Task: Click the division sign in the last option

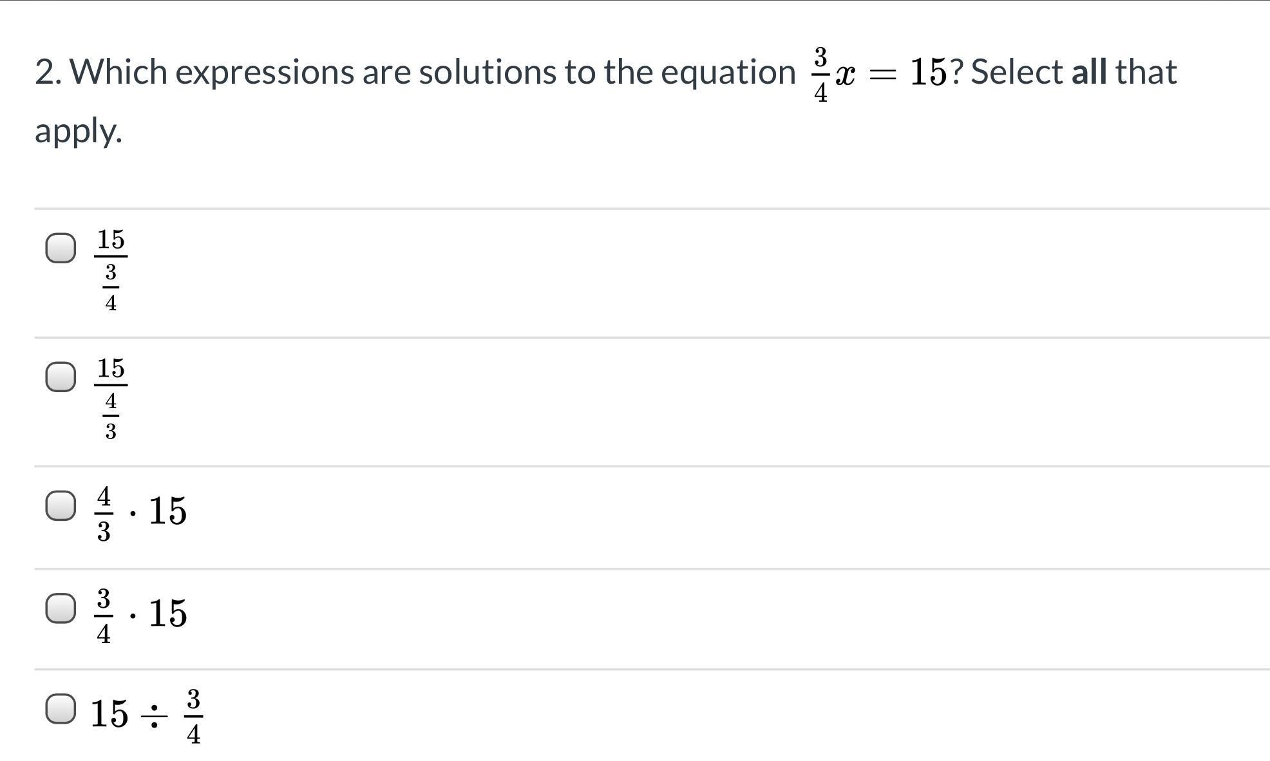Action: pyautogui.click(x=155, y=715)
